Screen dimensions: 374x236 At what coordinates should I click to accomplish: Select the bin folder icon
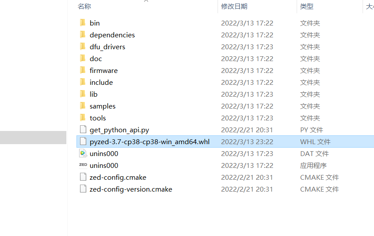click(83, 23)
